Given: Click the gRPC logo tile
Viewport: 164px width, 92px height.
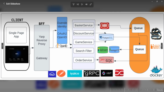Looking at the screenshot, I should [92, 73].
